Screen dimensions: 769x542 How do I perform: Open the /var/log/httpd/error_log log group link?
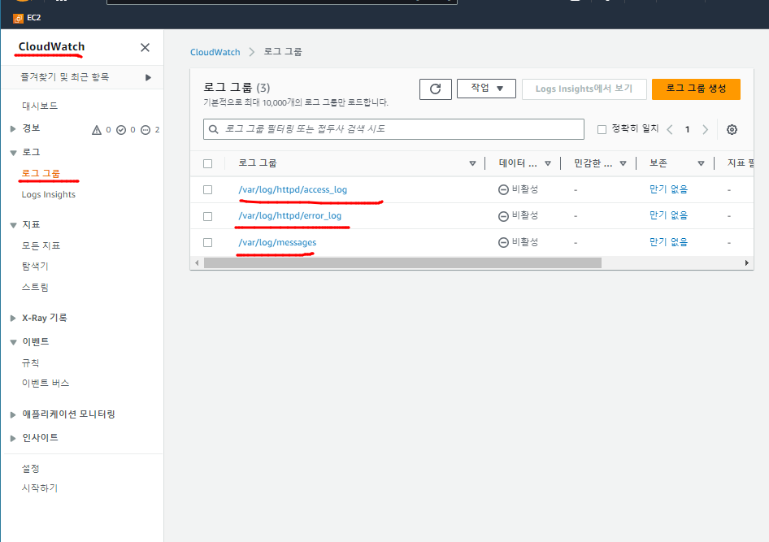click(290, 215)
